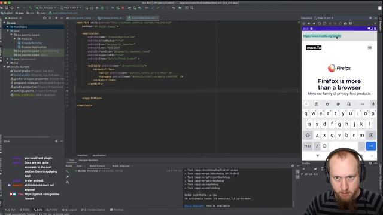Click the Mozilla logo on the emulator page
383x215 pixels.
pos(314,48)
